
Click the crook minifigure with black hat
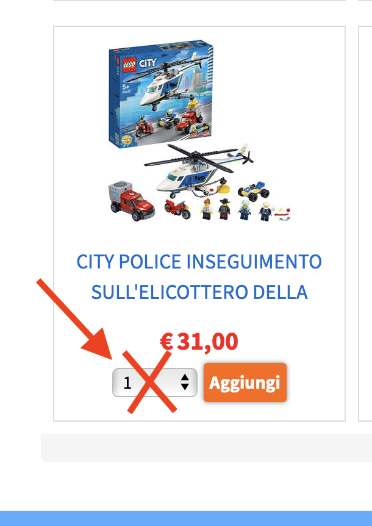[224, 209]
